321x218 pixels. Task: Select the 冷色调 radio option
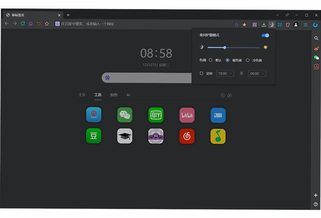(x=248, y=60)
